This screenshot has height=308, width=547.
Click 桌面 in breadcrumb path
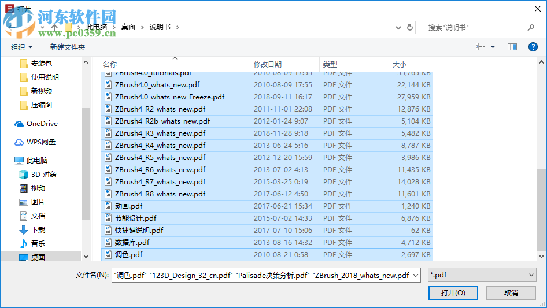tap(128, 27)
